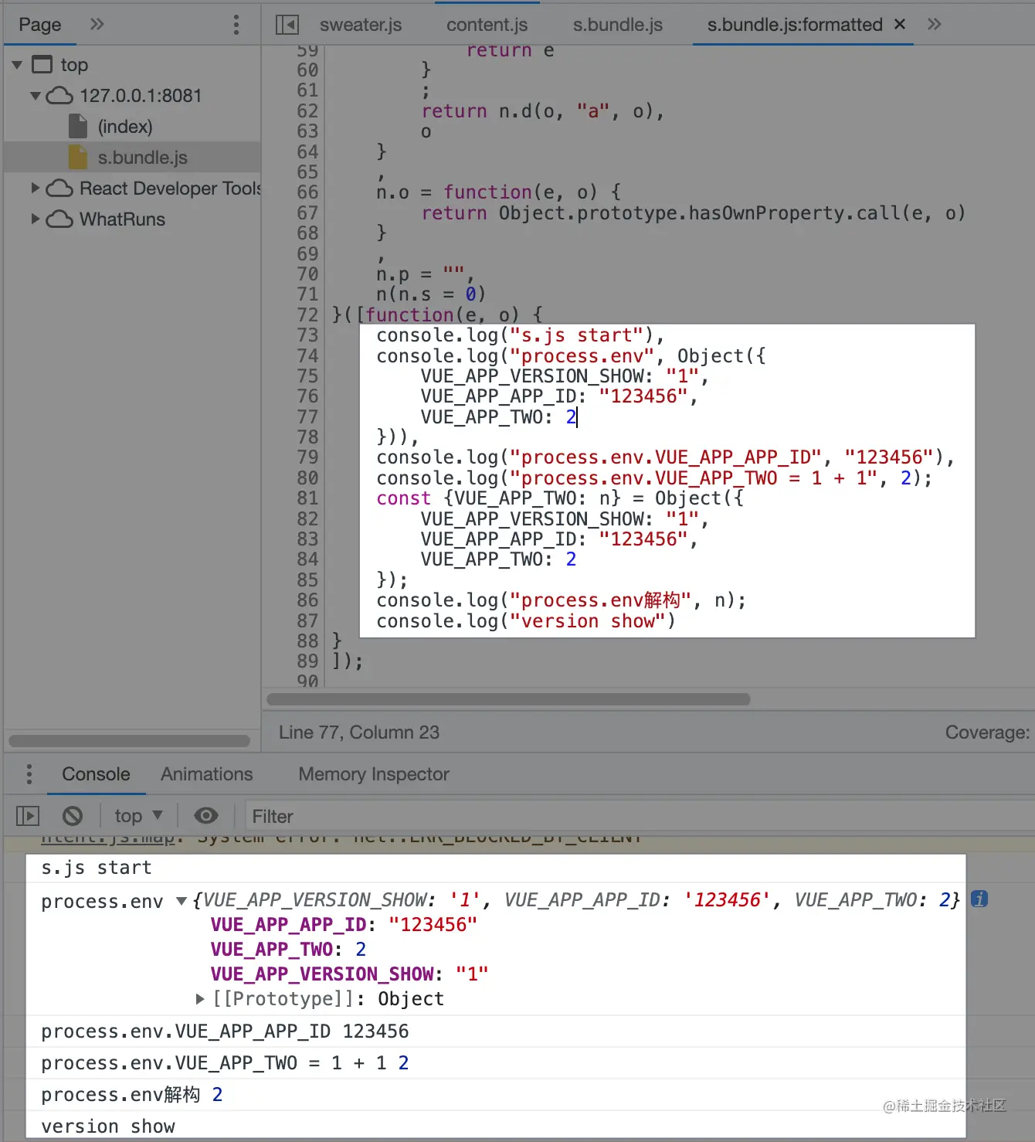Collapse the logged process.env object
This screenshot has height=1142, width=1035.
click(x=182, y=901)
